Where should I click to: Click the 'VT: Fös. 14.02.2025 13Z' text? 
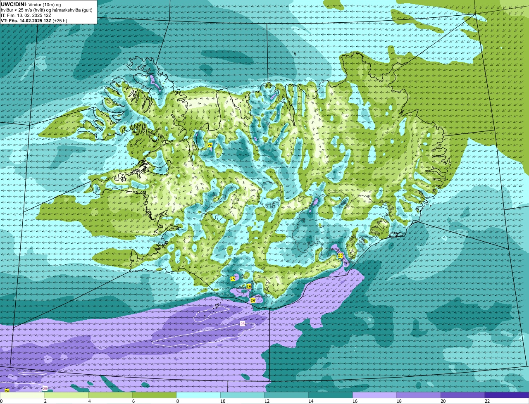pos(26,21)
